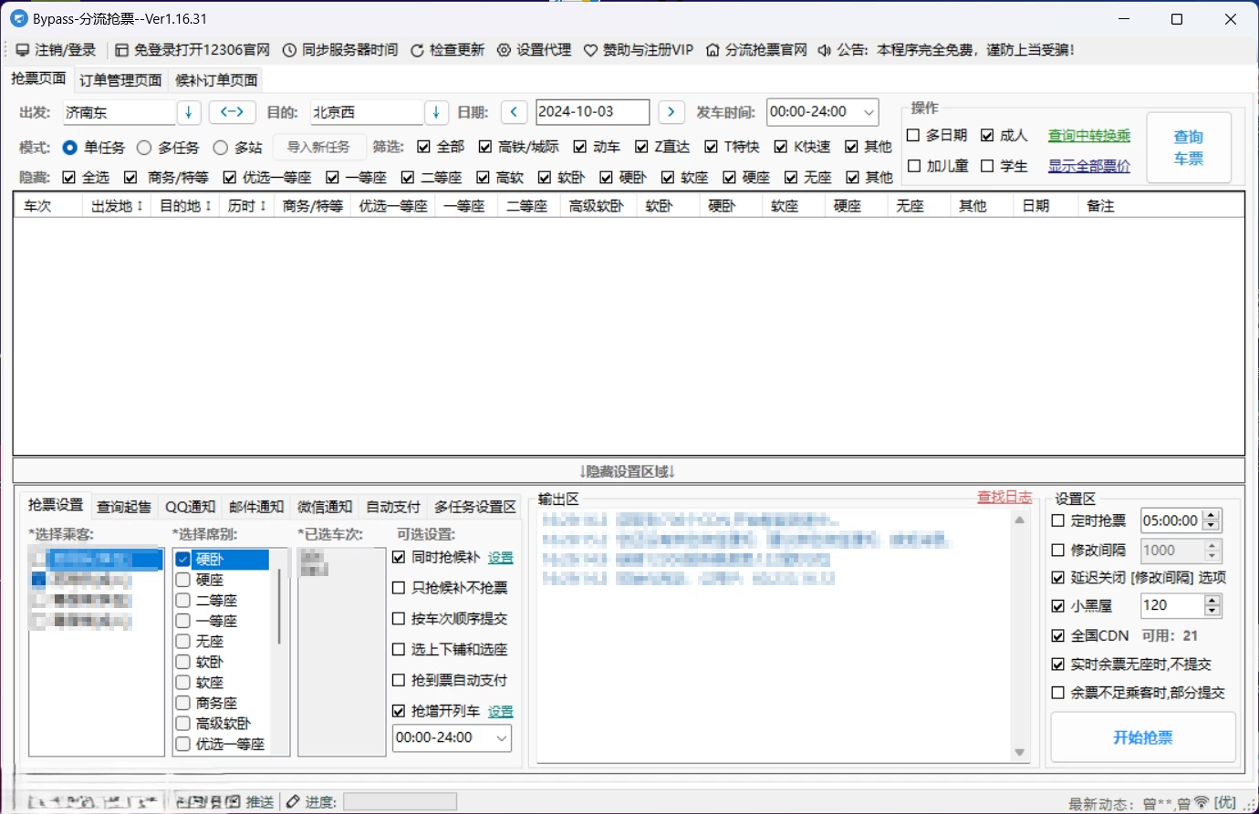This screenshot has height=814, width=1259.
Task: Advance to next date with right arrow
Action: click(x=671, y=112)
